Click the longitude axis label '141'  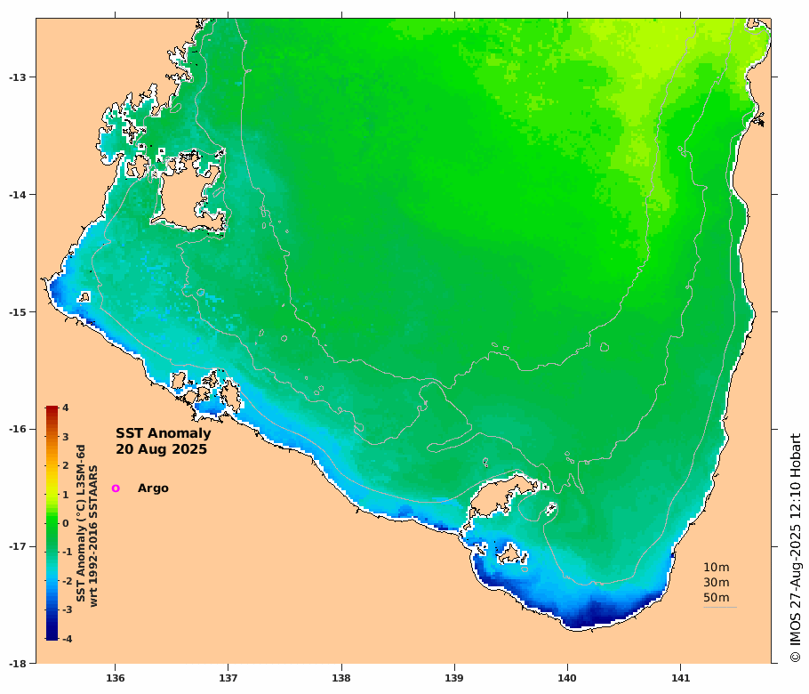coord(680,678)
